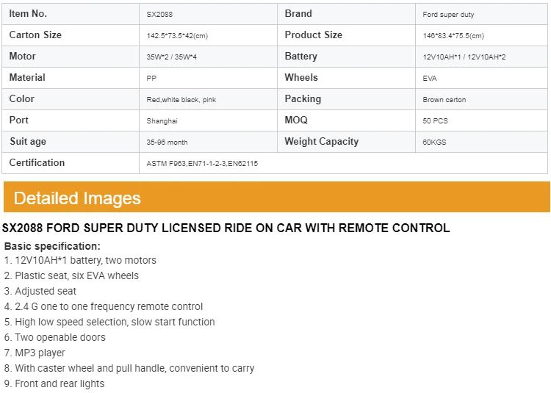This screenshot has width=551, height=393.
Task: Click the Product Size dimensions value
Action: 453,36
